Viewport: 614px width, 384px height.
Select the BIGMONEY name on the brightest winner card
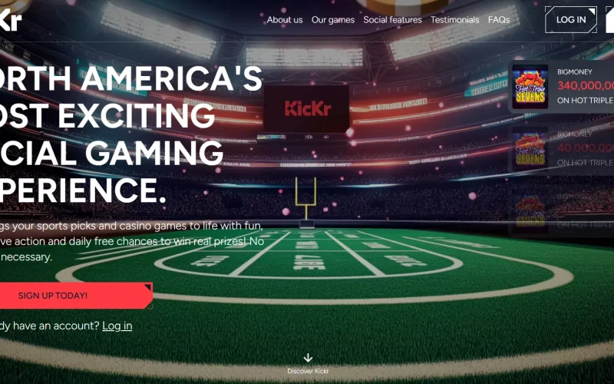pyautogui.click(x=574, y=71)
